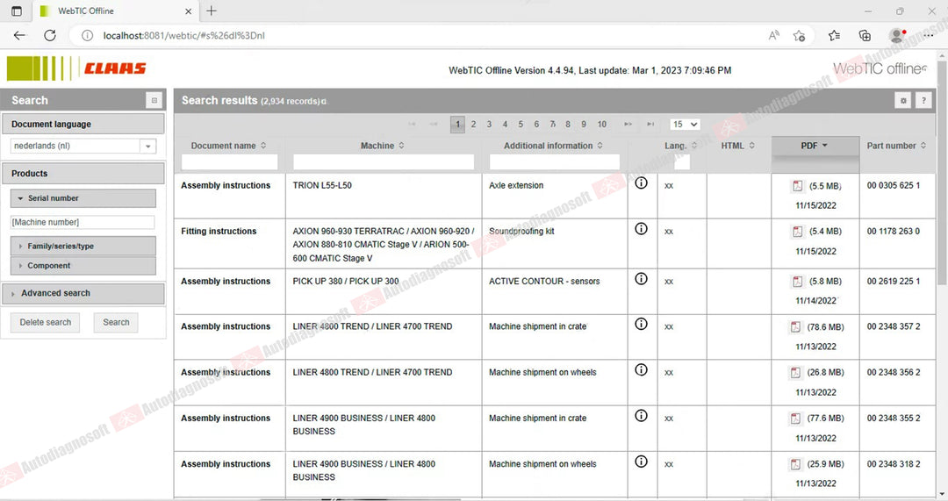Open the 5.8 MB PDF for ACTIVE CONTOUR

coord(797,282)
